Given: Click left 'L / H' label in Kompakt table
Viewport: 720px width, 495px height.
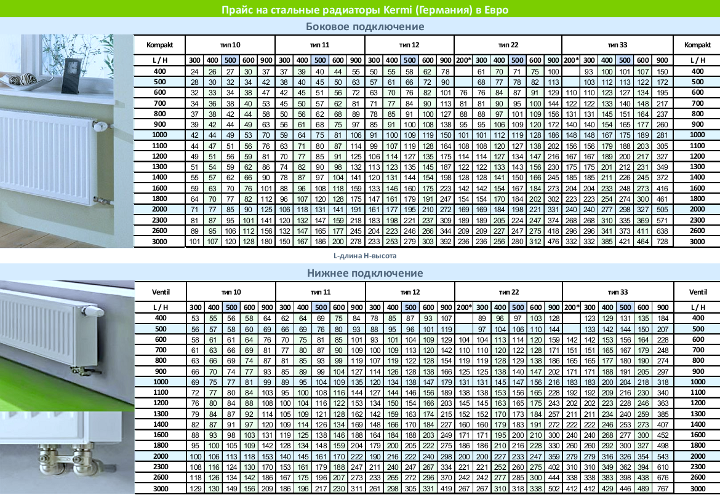Looking at the screenshot, I should click(160, 60).
